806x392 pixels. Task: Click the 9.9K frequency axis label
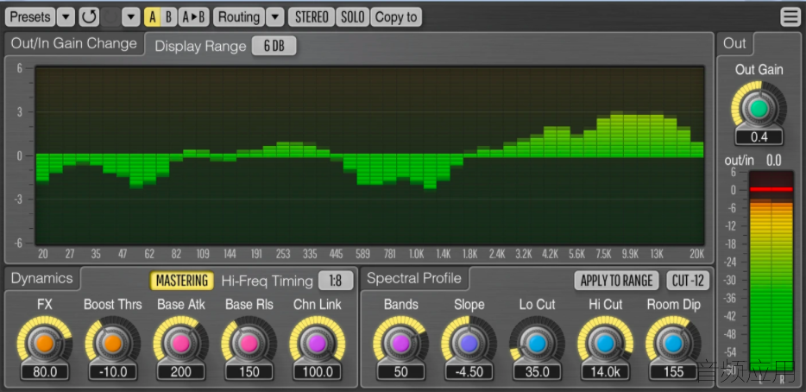pyautogui.click(x=630, y=254)
